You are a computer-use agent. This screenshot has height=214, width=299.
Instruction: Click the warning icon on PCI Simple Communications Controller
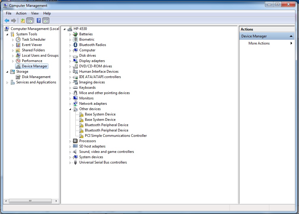coord(81,136)
